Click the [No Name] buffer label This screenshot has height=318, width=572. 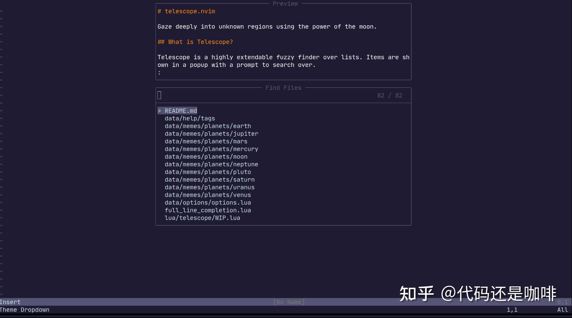pyautogui.click(x=289, y=302)
